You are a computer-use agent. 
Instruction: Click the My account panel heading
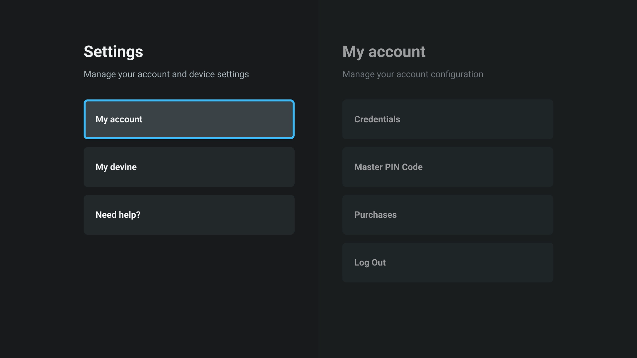tap(384, 52)
